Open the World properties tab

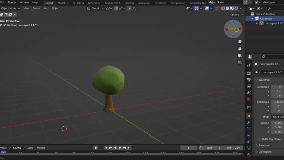[x=249, y=99]
